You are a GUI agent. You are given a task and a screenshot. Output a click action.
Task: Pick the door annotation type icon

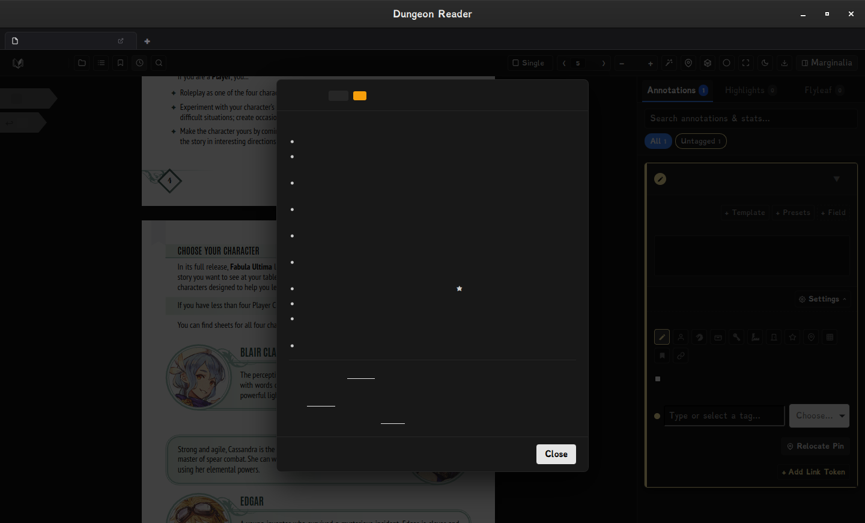click(x=774, y=337)
